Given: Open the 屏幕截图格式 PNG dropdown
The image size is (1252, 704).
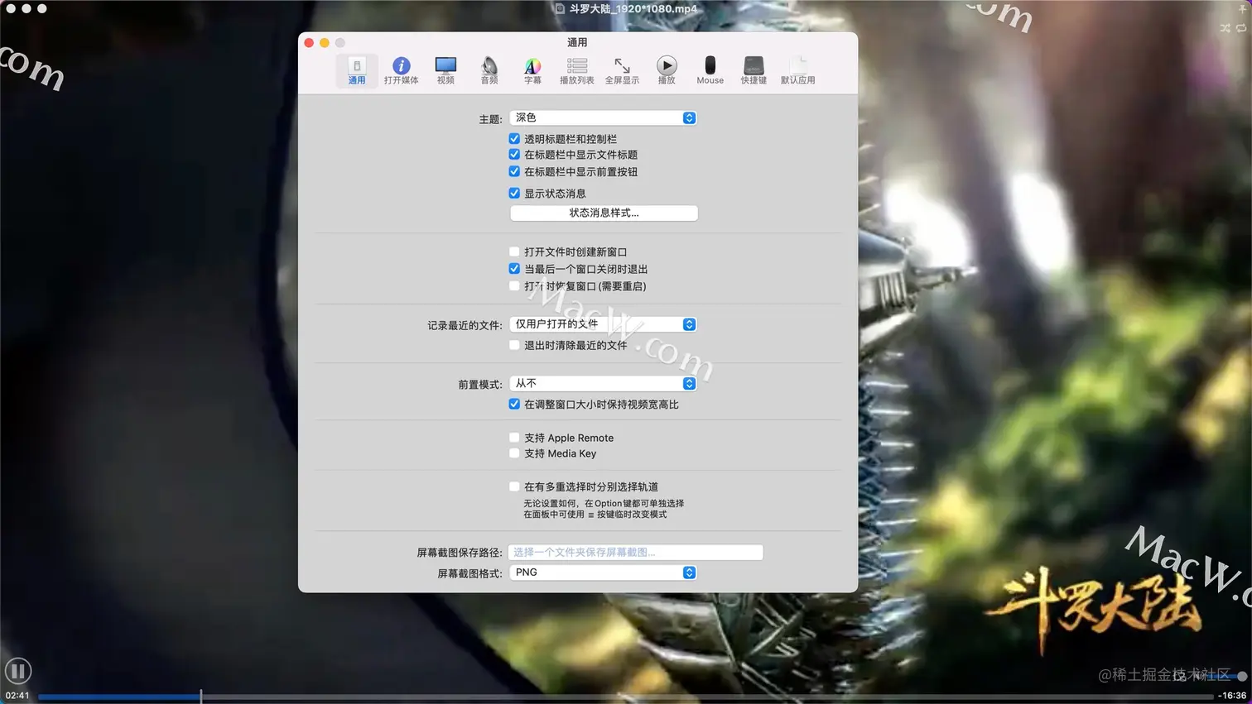Looking at the screenshot, I should click(x=603, y=572).
